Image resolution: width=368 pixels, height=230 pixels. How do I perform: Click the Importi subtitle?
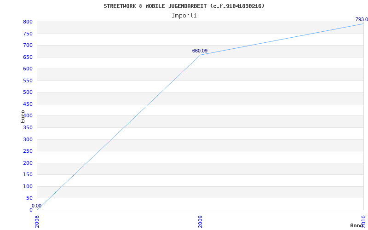tap(184, 16)
